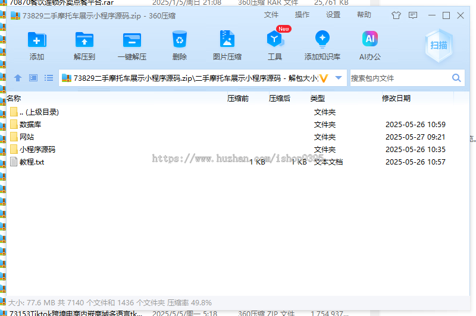Sort by the 名称 column header
Screen dimensions: 476x316
click(x=14, y=98)
